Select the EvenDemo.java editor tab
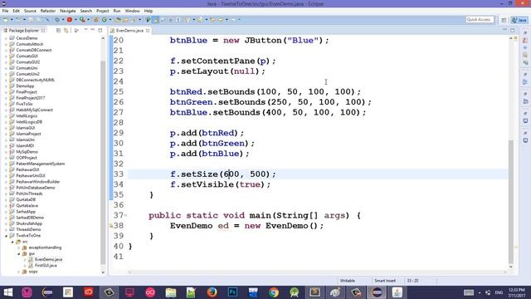 [129, 31]
